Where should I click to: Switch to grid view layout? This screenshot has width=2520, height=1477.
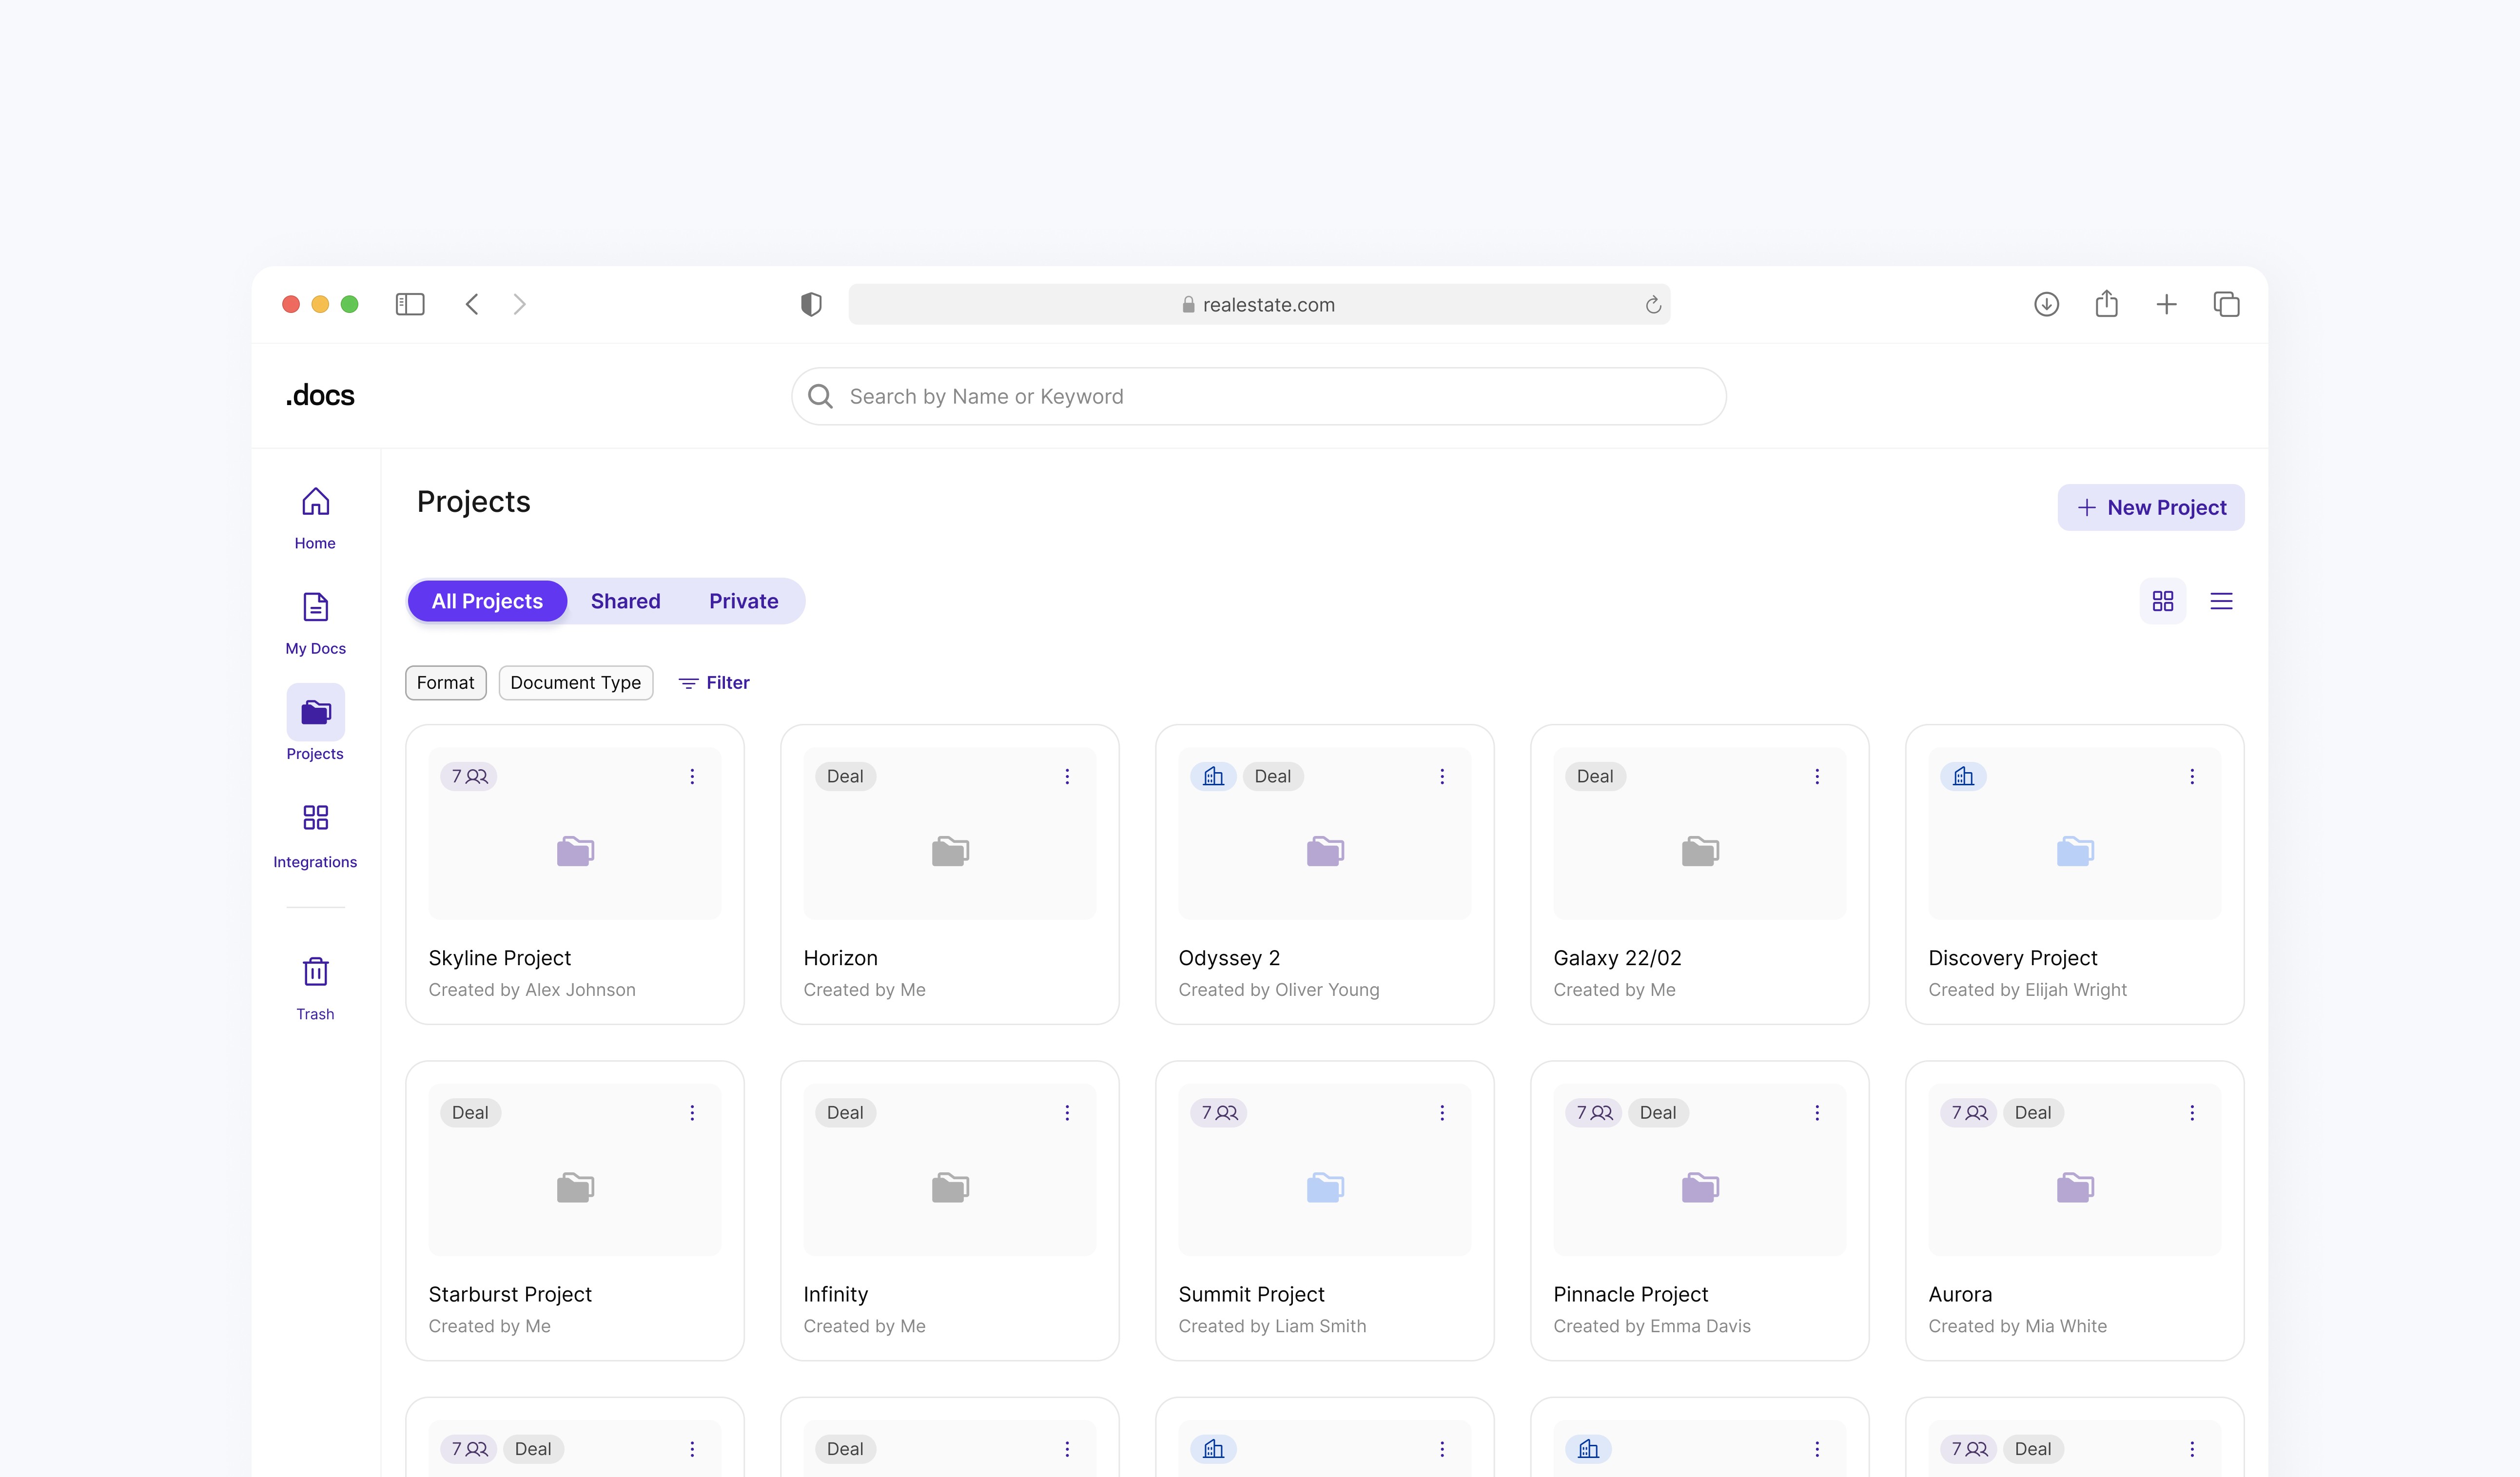click(2162, 601)
